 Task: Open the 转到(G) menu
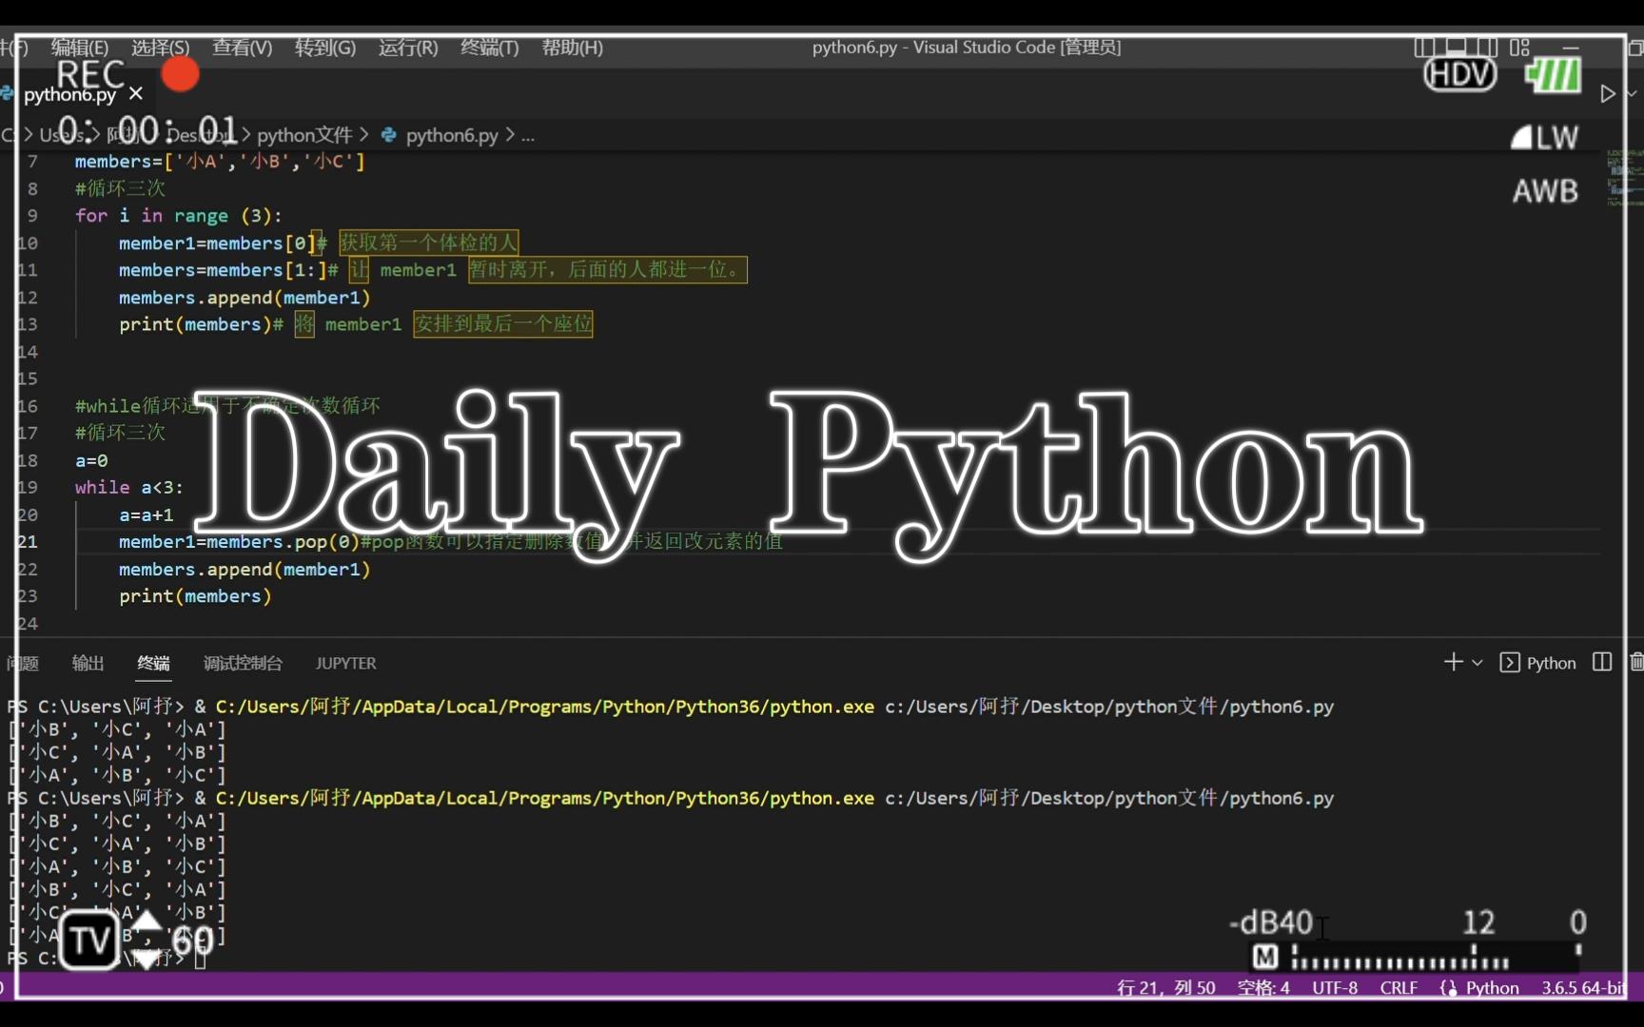coord(325,48)
